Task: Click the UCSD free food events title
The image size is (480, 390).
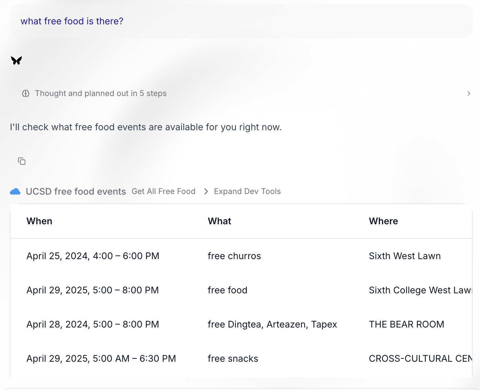Action: click(x=76, y=191)
